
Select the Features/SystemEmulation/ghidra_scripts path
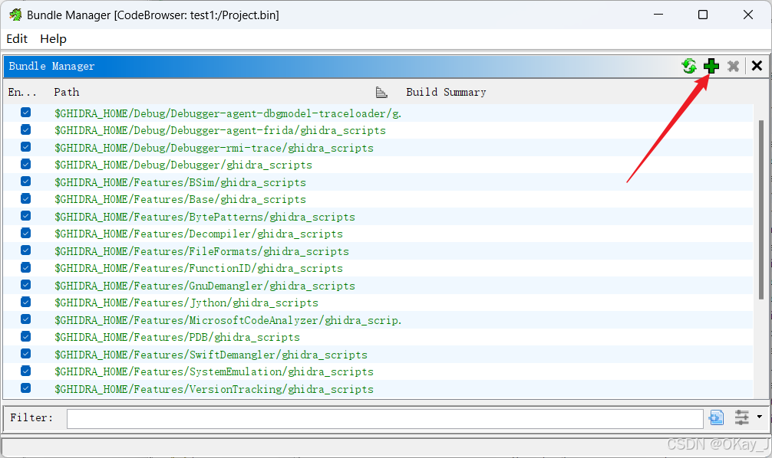[x=213, y=371]
